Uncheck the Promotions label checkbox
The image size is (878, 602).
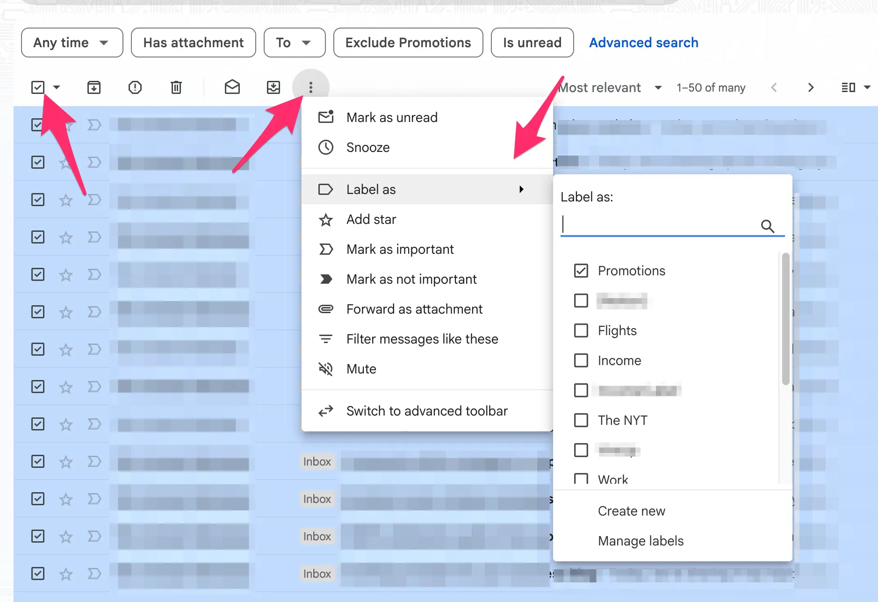tap(581, 271)
